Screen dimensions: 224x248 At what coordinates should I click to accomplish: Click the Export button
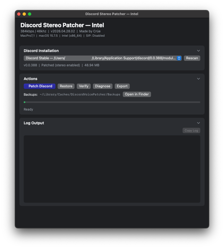(122, 86)
